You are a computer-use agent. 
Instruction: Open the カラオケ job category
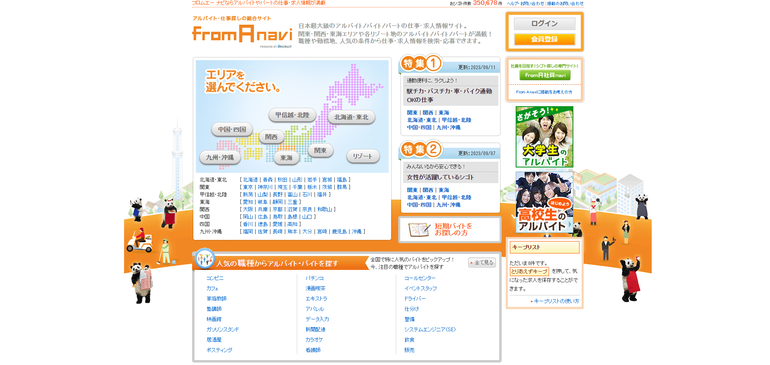coord(314,340)
